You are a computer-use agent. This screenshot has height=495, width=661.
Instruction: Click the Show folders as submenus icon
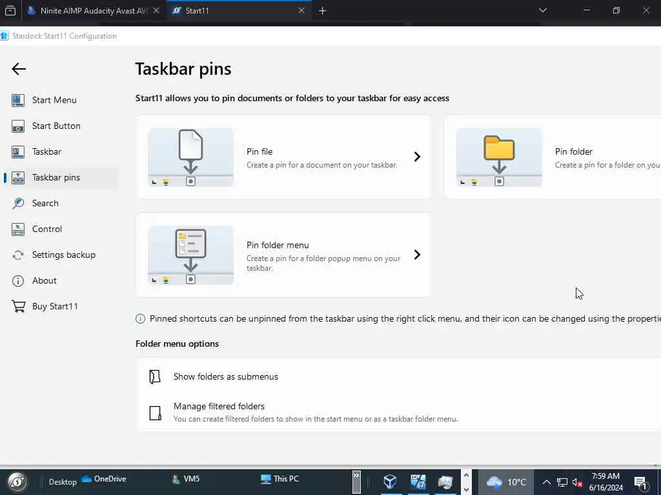(x=155, y=376)
